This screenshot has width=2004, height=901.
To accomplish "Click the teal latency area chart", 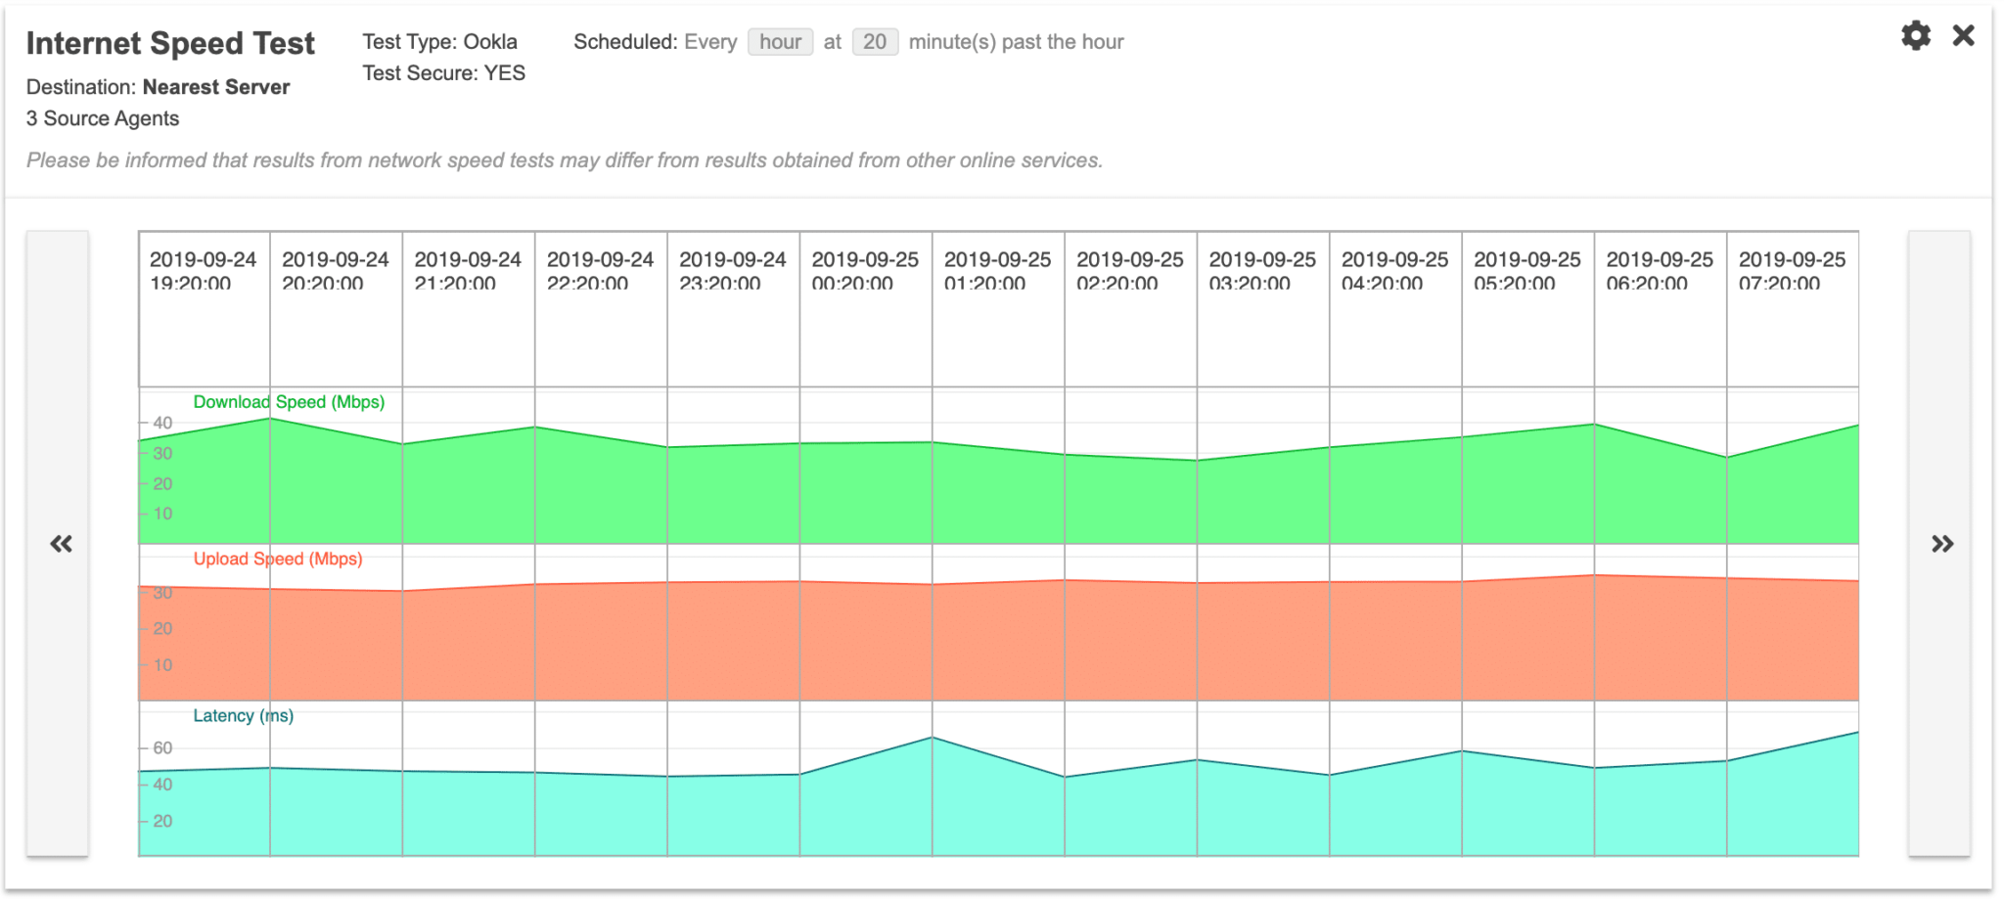I will click(x=998, y=812).
